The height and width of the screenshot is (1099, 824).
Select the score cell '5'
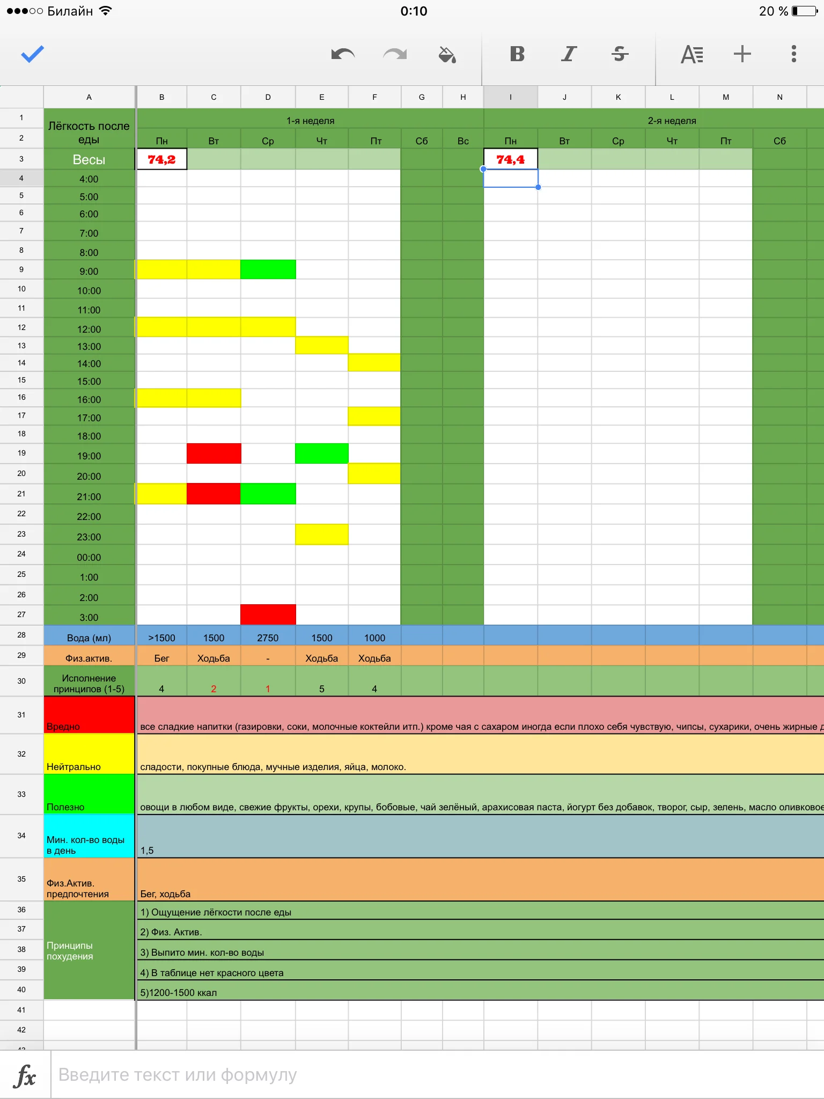click(x=322, y=681)
